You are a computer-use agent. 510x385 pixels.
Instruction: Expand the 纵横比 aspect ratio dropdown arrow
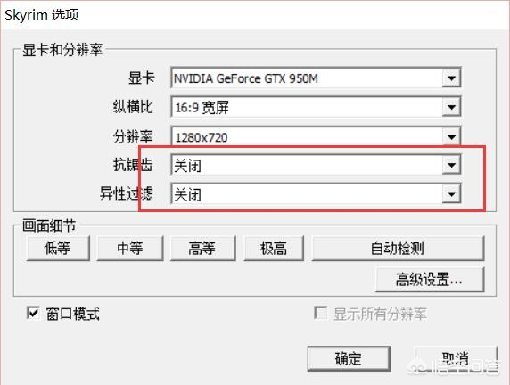pyautogui.click(x=451, y=107)
